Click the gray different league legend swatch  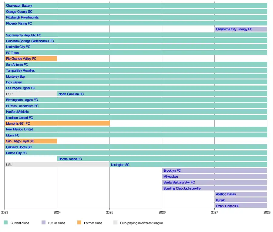pos(115,223)
